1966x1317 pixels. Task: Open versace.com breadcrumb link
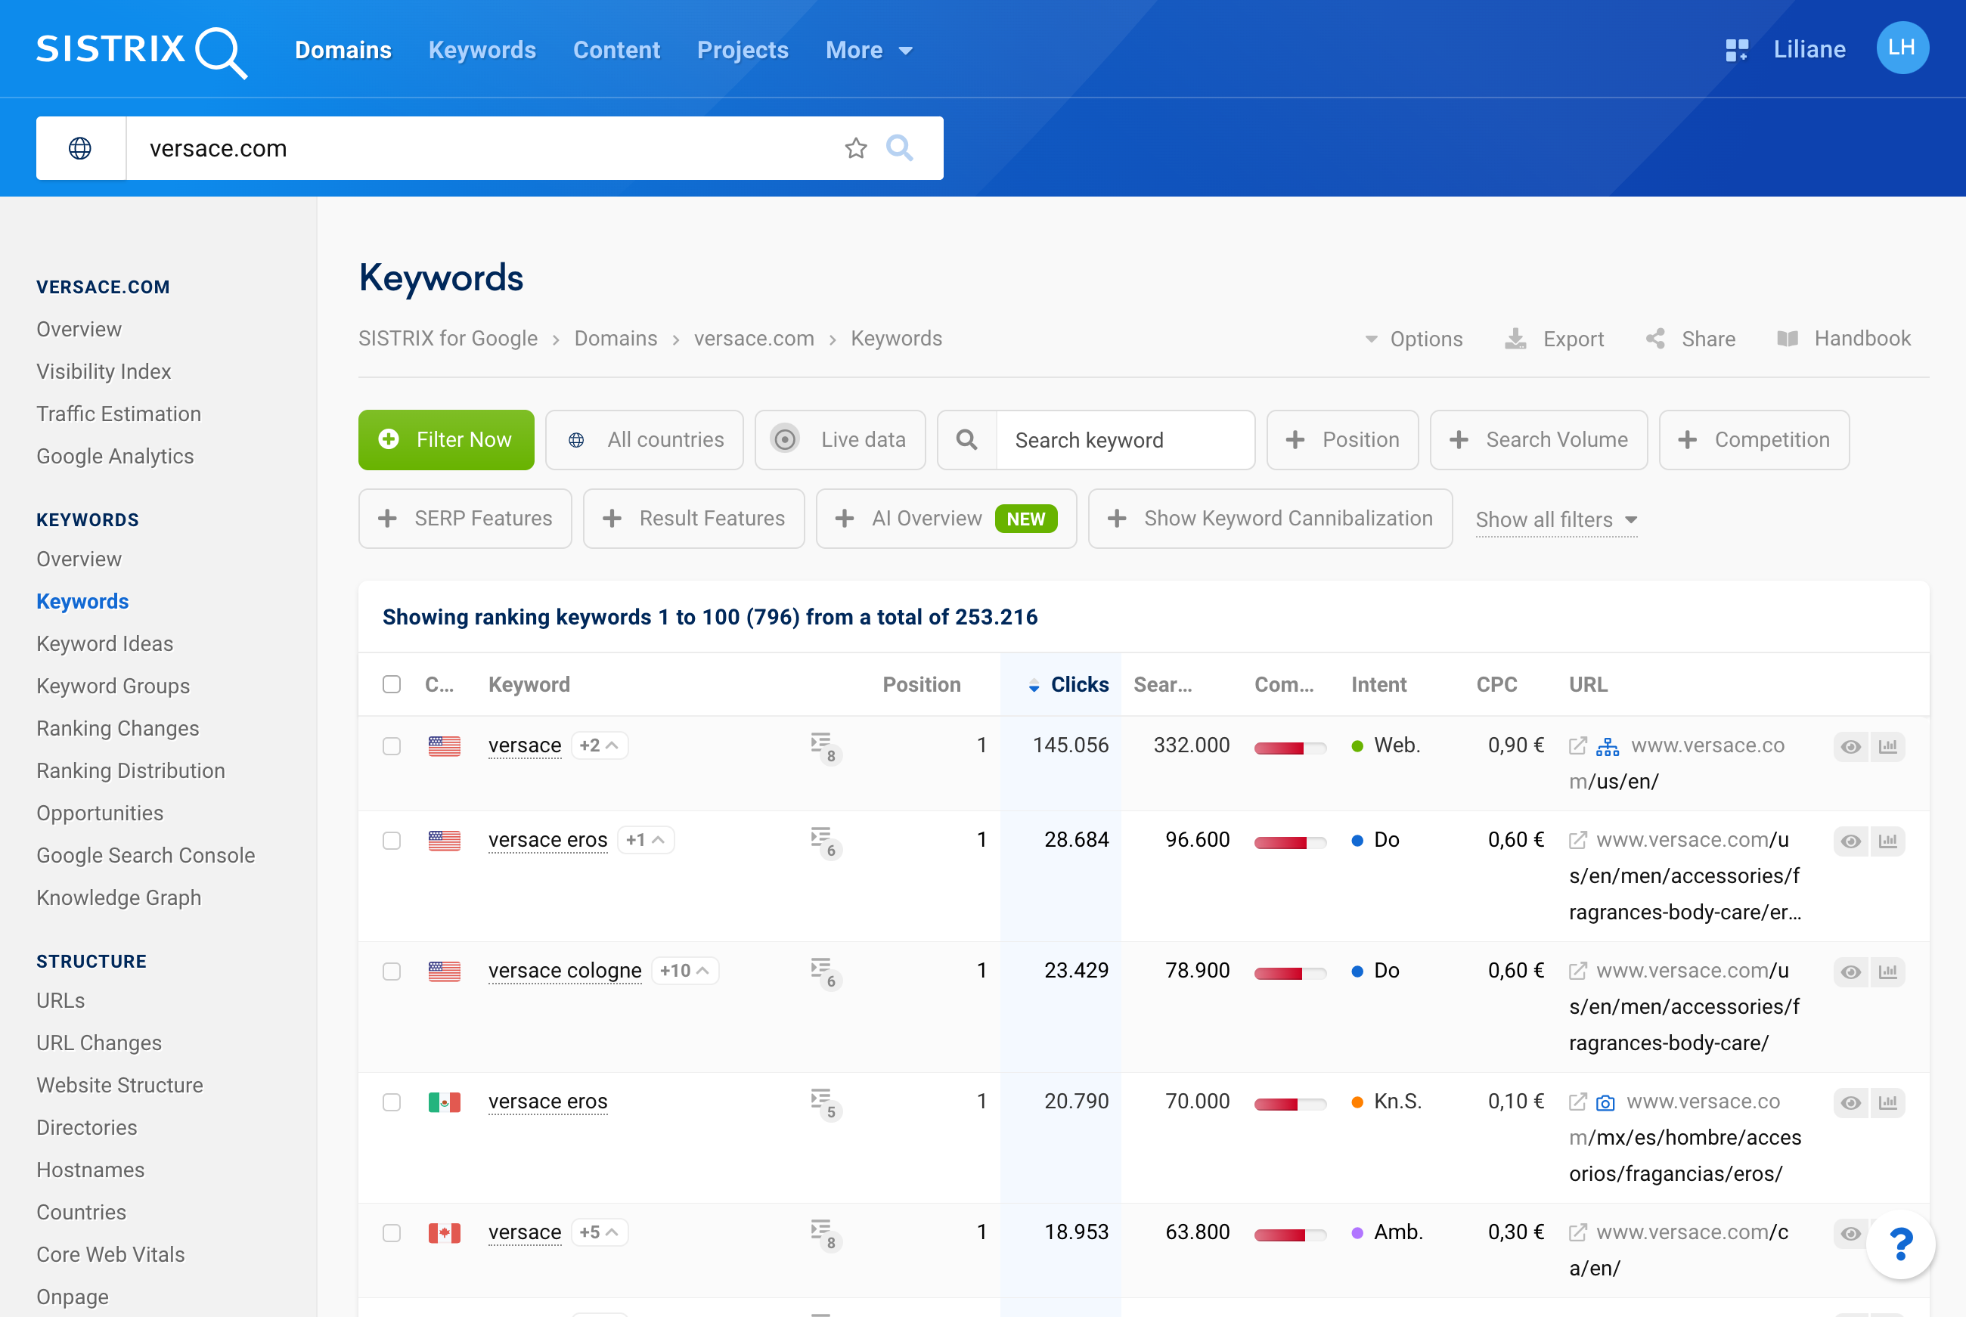tap(753, 339)
